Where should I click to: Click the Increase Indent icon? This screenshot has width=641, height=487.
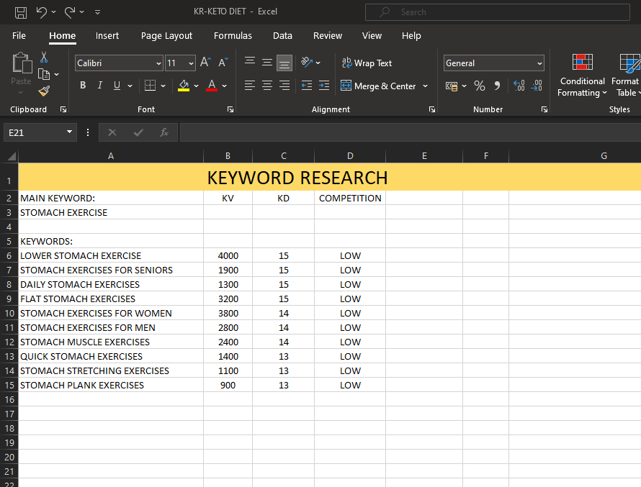(x=323, y=86)
